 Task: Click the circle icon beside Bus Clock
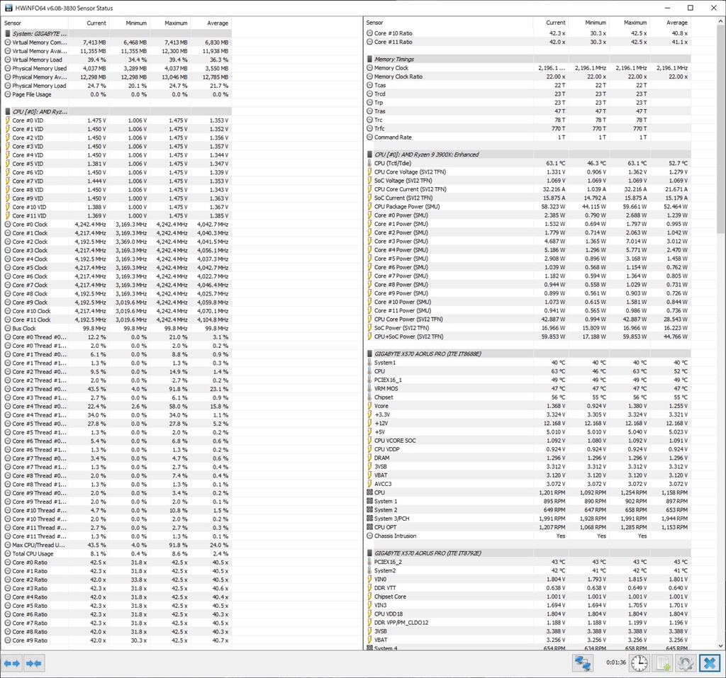[7, 328]
